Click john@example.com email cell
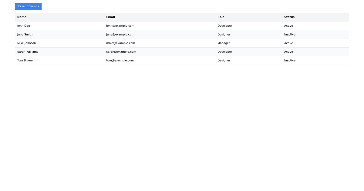This screenshot has width=364, height=191. 120,26
